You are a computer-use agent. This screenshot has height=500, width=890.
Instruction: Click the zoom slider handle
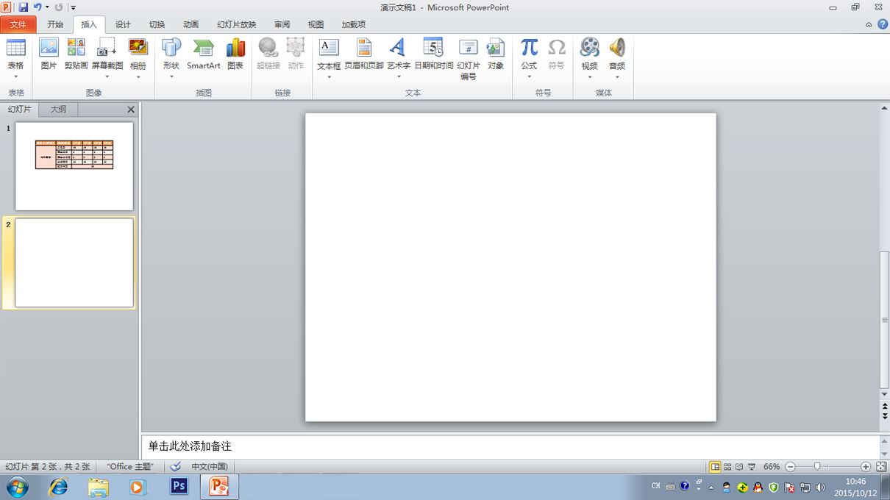coord(817,467)
